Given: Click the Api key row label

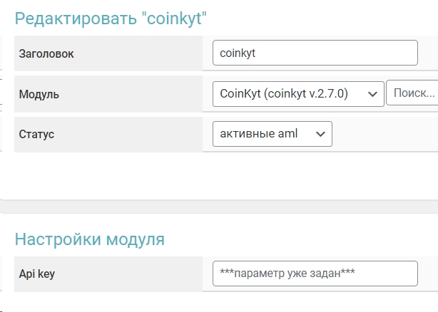Looking at the screenshot, I should [x=37, y=274].
